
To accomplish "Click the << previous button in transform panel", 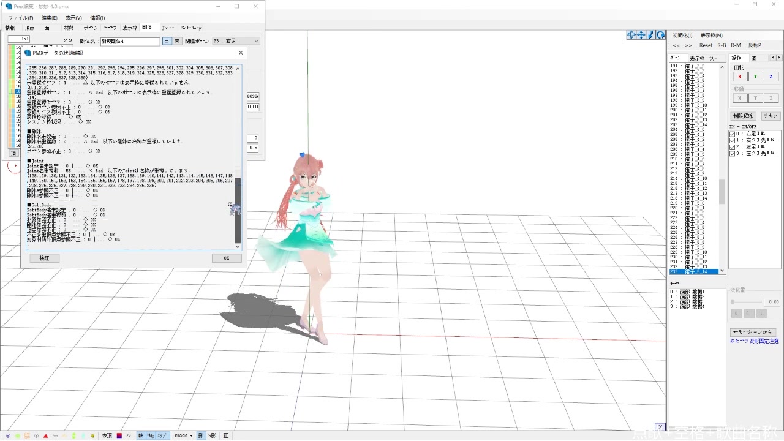I will point(676,45).
